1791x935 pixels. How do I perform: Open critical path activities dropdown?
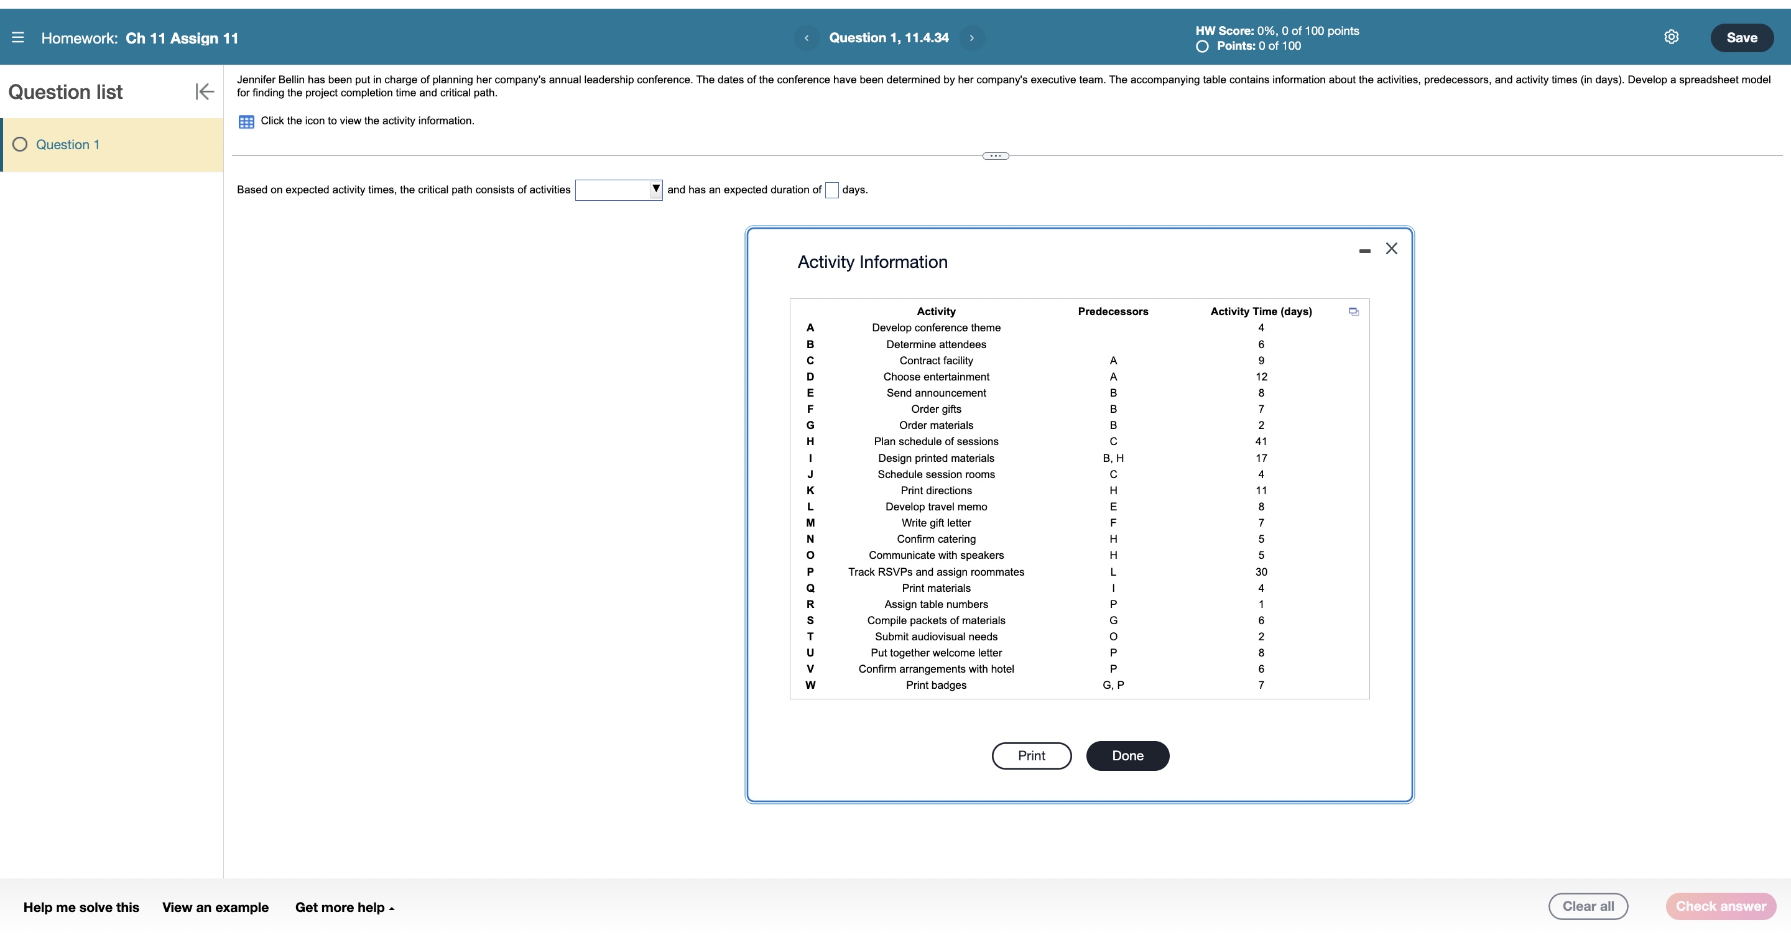[x=618, y=190]
